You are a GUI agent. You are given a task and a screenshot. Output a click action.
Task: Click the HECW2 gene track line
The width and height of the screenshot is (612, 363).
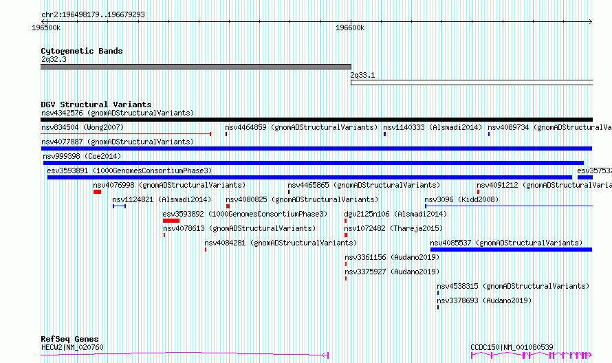coord(184,355)
